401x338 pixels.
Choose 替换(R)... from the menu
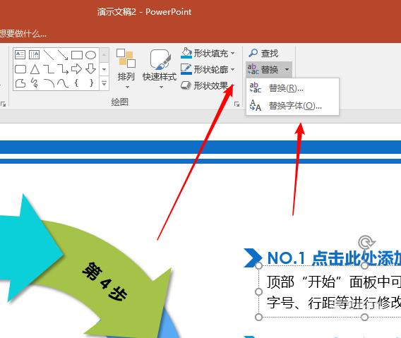click(x=292, y=88)
